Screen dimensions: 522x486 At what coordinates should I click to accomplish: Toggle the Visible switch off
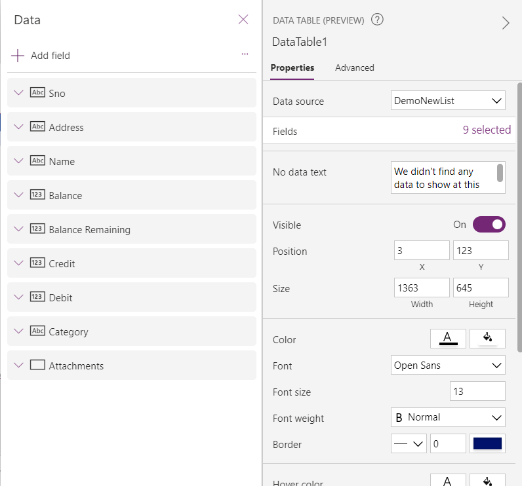point(489,225)
